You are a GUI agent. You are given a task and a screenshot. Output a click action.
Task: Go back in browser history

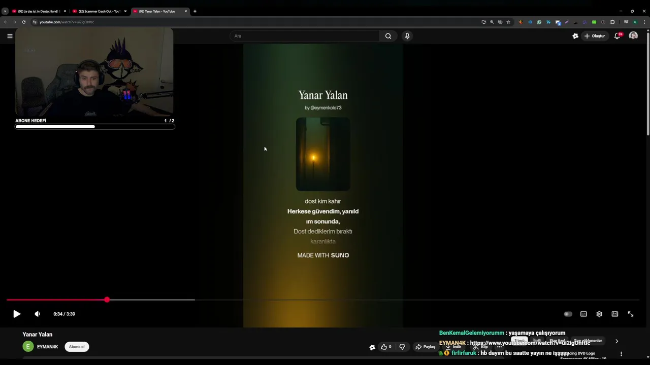(6, 22)
